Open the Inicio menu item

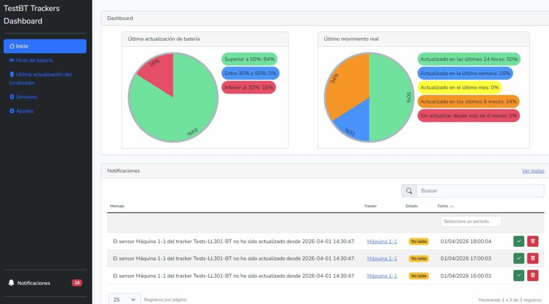point(45,46)
